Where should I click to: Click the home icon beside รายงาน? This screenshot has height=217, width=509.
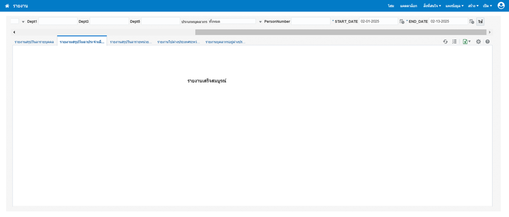pos(7,6)
